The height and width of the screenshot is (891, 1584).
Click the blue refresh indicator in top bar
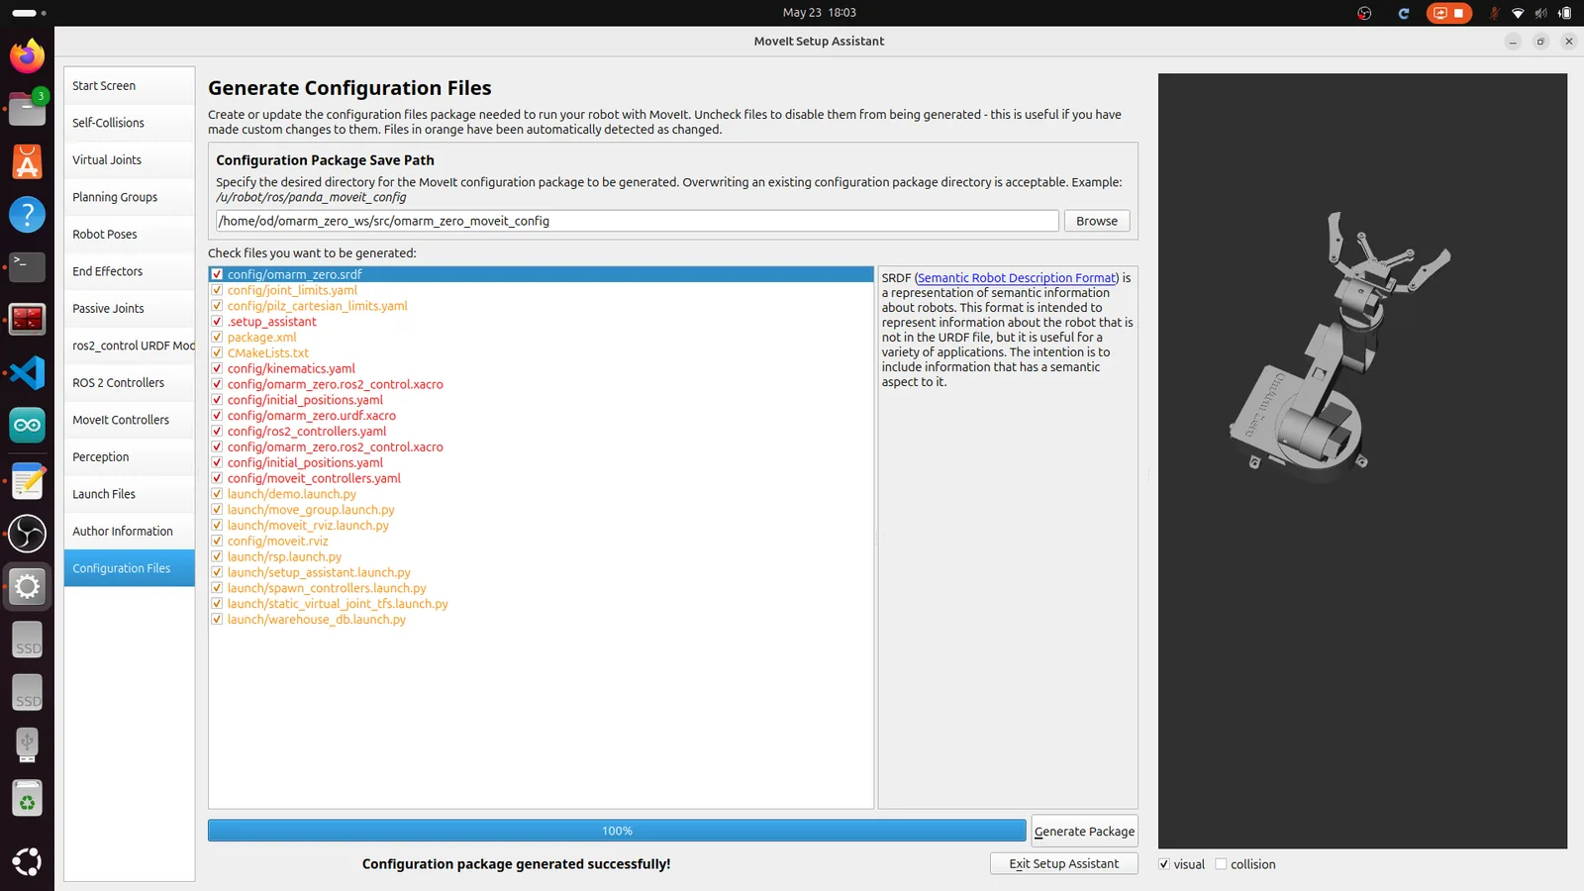1403,13
